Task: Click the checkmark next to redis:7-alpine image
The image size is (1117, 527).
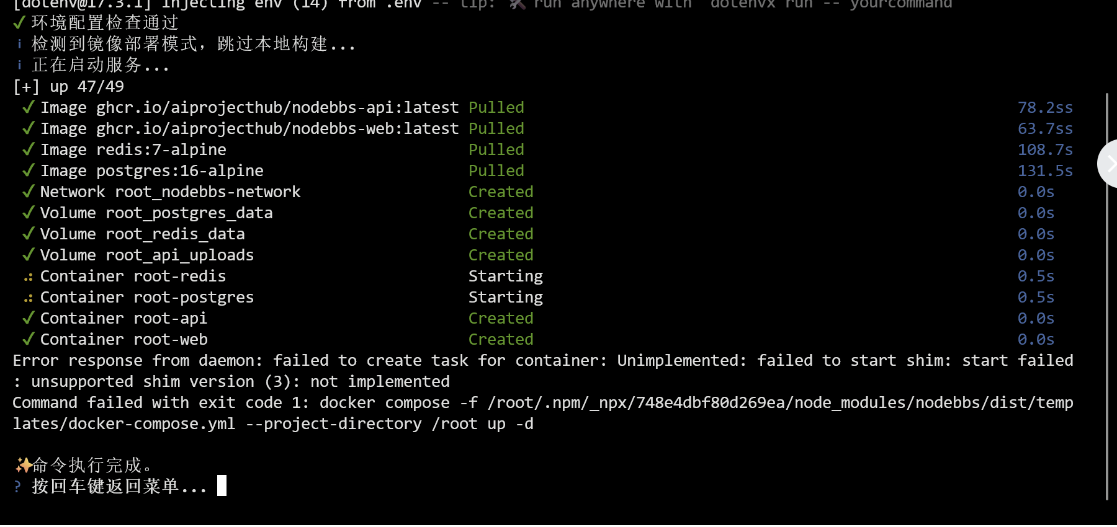Action: [28, 150]
